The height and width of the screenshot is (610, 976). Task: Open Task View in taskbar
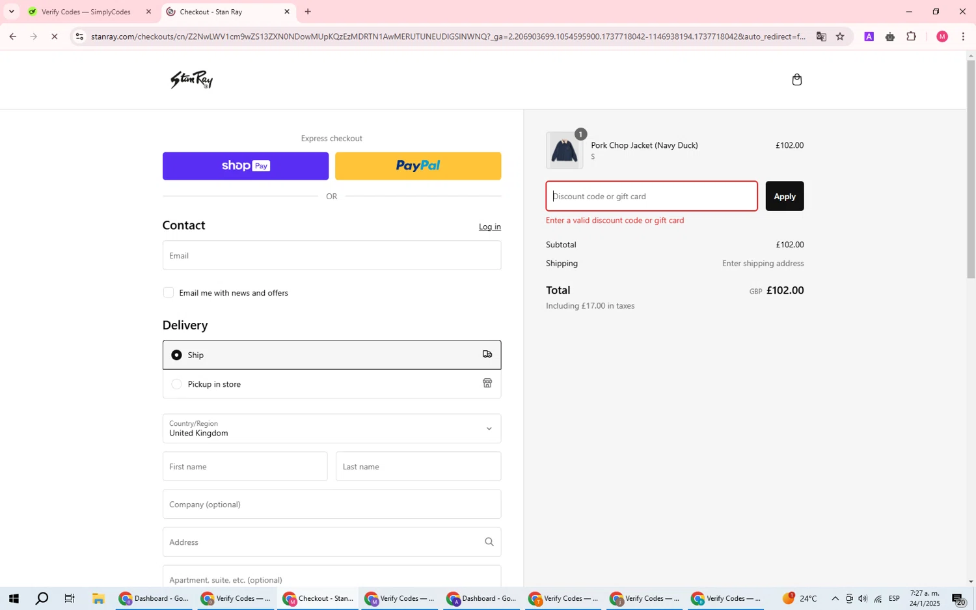click(x=70, y=598)
